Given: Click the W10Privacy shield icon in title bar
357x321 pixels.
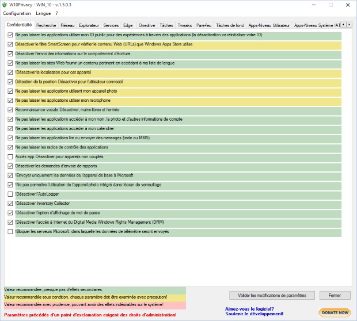Looking at the screenshot, I should tap(5, 5).
